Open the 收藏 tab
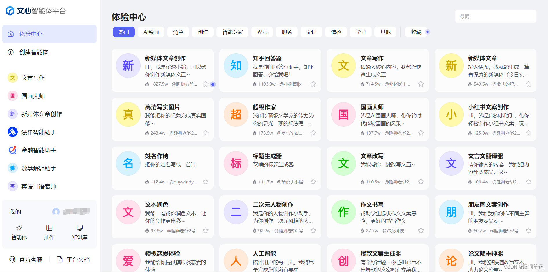Viewport: 548px width, 272px height. point(416,32)
